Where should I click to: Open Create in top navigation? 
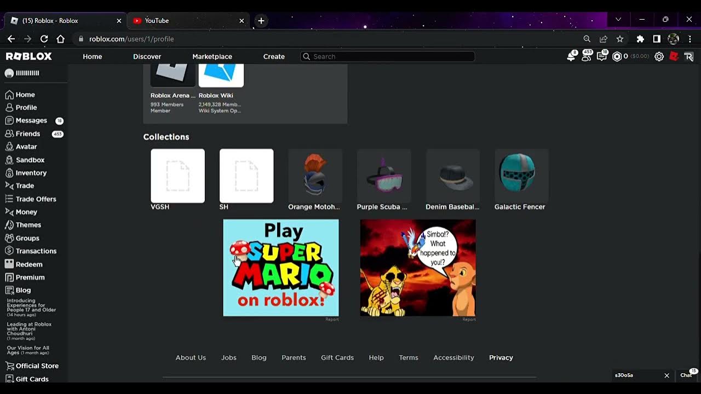[x=274, y=56]
